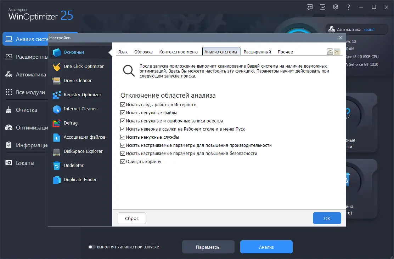Select the Duplicate Finder icon

[57, 180]
